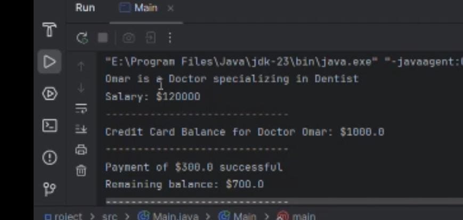This screenshot has height=220, width=463.
Task: Open the screenshot camera tool
Action: point(128,38)
